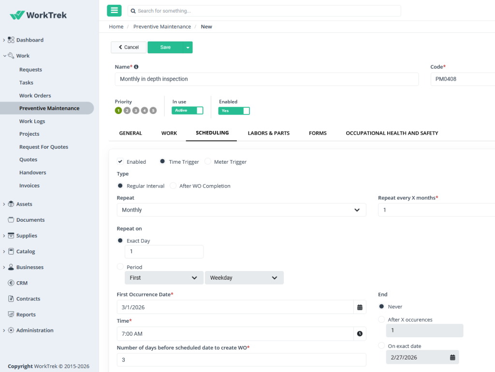
Task: Open the Weekday dropdown
Action: (x=244, y=278)
